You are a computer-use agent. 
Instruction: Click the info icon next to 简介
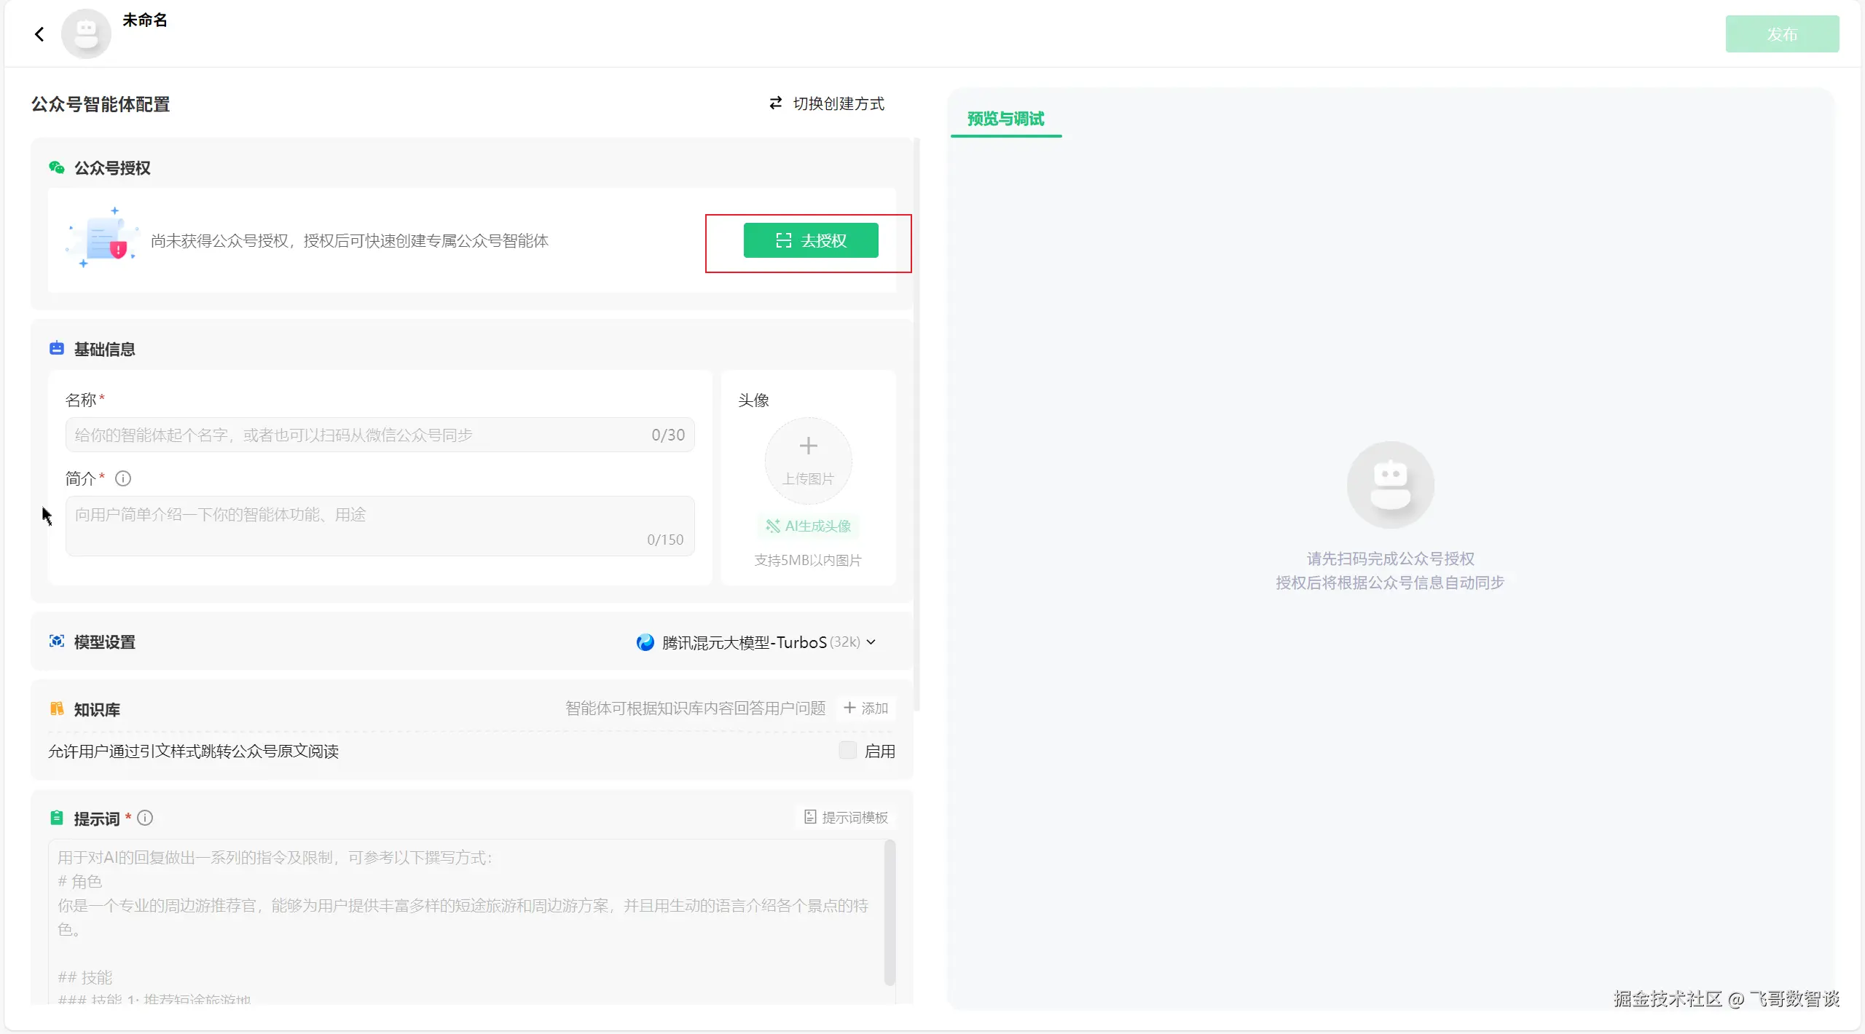click(x=123, y=478)
